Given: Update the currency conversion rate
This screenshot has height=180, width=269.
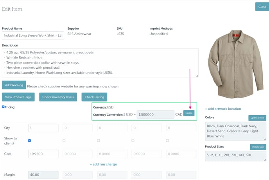Looking at the screenshot, I should (189, 113).
